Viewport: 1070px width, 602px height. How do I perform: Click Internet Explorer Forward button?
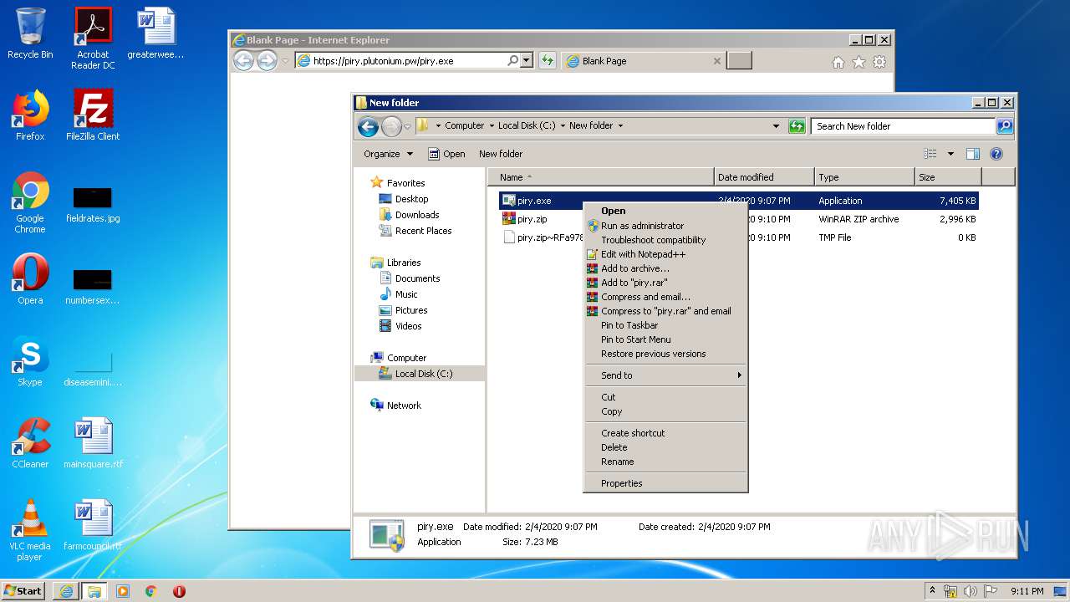pyautogui.click(x=267, y=60)
